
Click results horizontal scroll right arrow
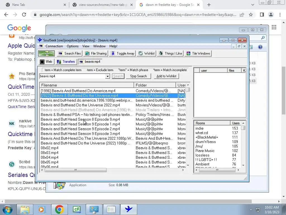pos(183,170)
